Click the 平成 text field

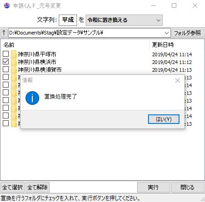click(x=68, y=20)
